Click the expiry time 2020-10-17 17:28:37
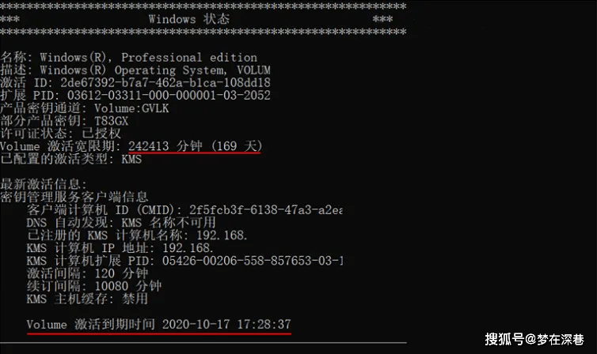Image resolution: width=597 pixels, height=354 pixels. tap(226, 324)
